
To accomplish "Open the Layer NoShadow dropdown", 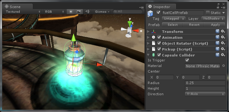I will coord(213,19).
